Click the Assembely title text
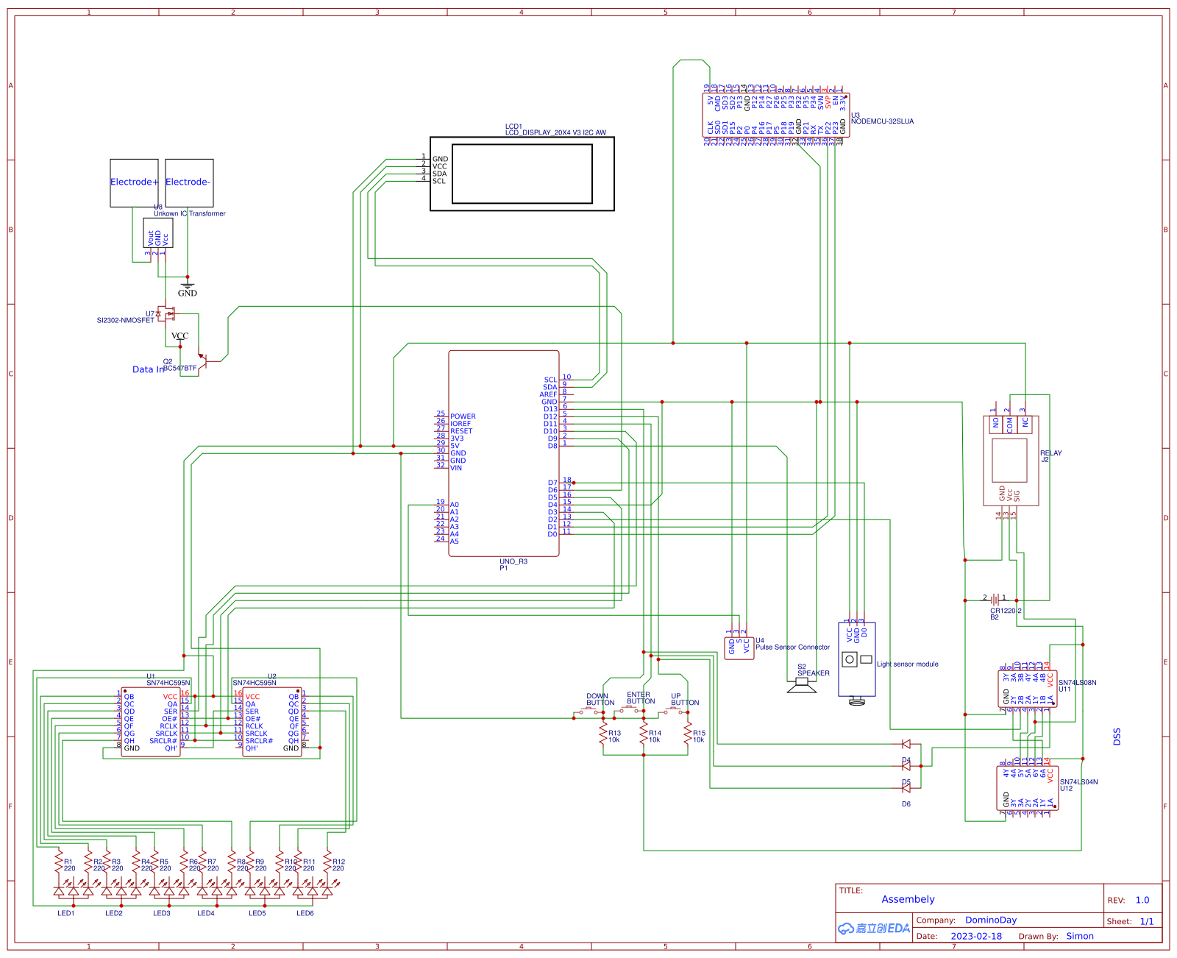This screenshot has height=958, width=1177. coord(909,899)
